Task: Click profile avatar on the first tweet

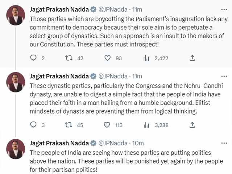Action: tap(16, 15)
